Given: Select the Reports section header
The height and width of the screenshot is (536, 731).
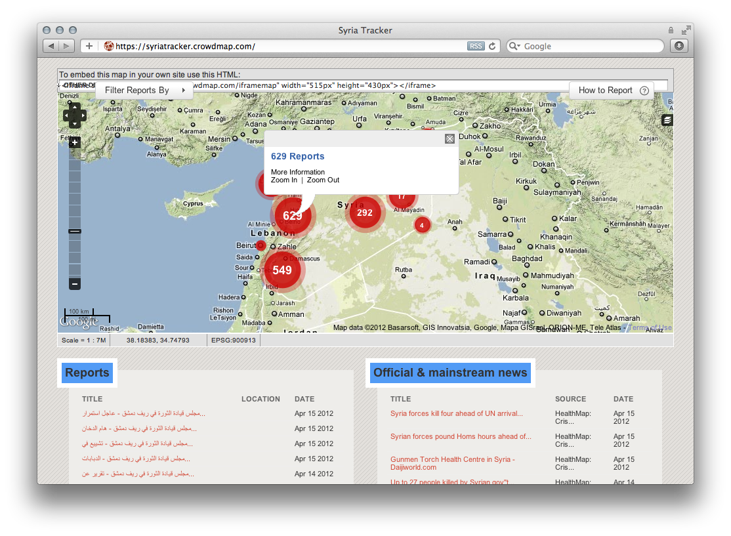Looking at the screenshot, I should pyautogui.click(x=87, y=372).
